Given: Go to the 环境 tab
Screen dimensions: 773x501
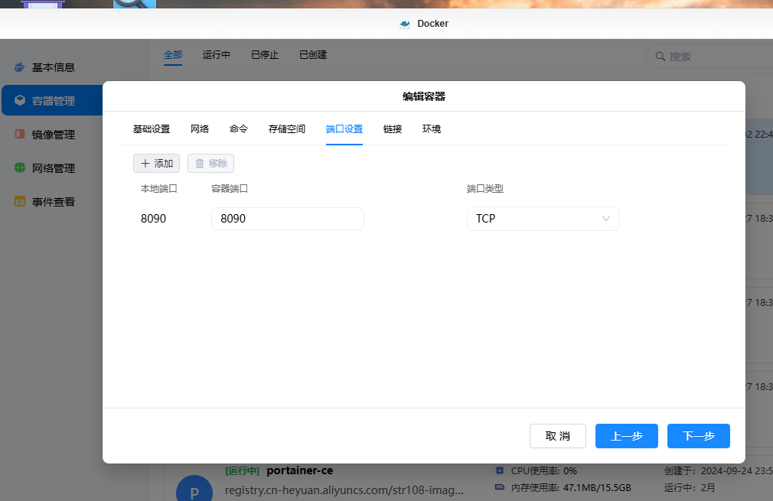Looking at the screenshot, I should [x=432, y=129].
